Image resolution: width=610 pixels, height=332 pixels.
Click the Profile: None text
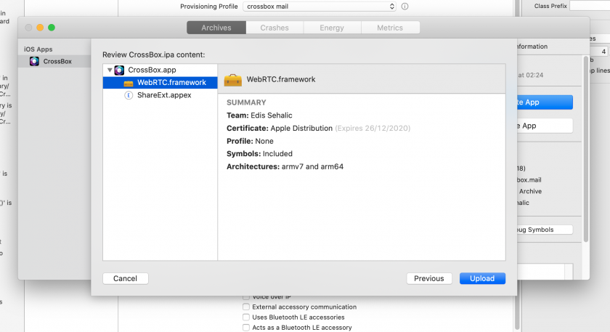[250, 141]
